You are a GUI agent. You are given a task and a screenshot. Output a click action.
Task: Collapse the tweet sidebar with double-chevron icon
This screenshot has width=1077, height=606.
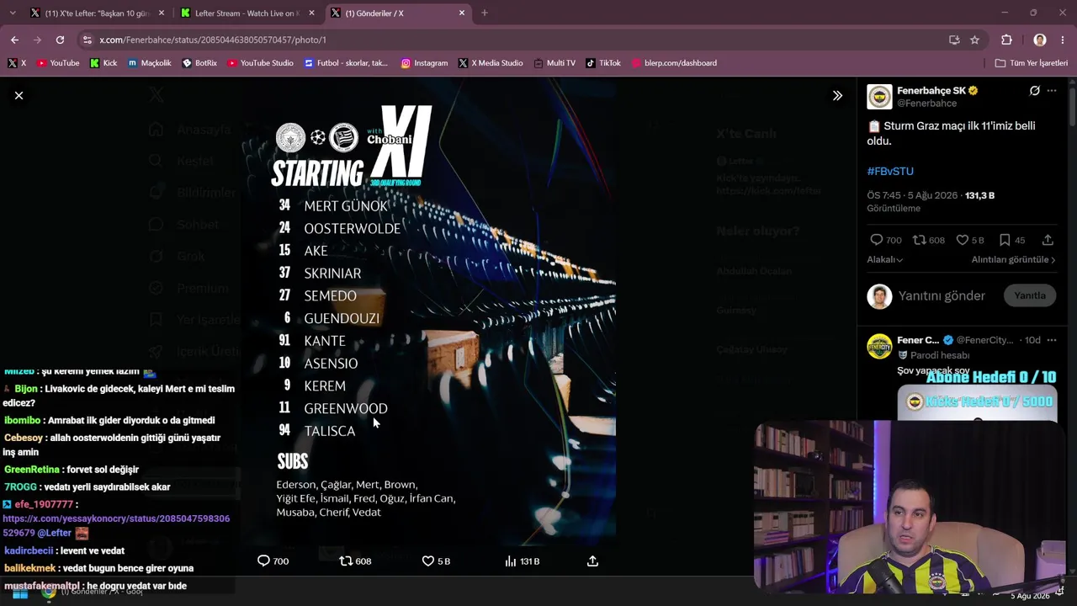837,96
